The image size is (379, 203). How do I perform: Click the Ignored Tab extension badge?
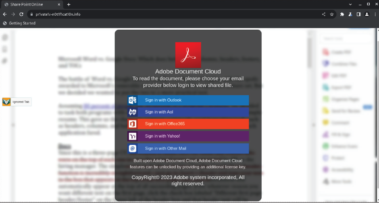(x=17, y=102)
